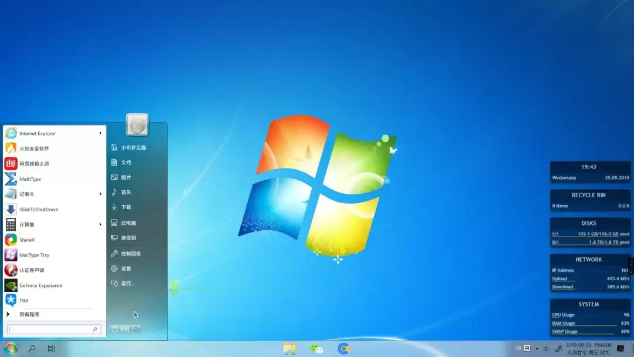Expand 计算器 submenu arrow
The height and width of the screenshot is (357, 634).
tap(100, 224)
